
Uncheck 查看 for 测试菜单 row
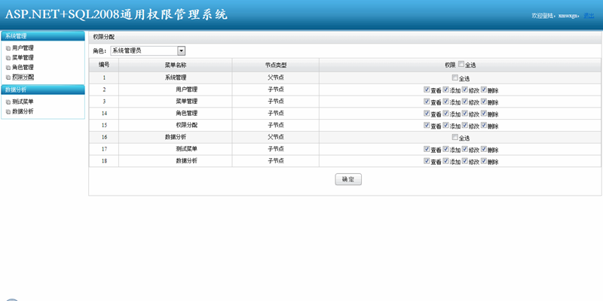click(427, 149)
